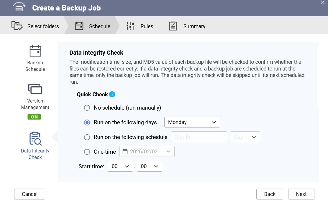Image resolution: width=328 pixels, height=203 pixels.
Task: Open the start time minute dropdown
Action: click(x=149, y=166)
